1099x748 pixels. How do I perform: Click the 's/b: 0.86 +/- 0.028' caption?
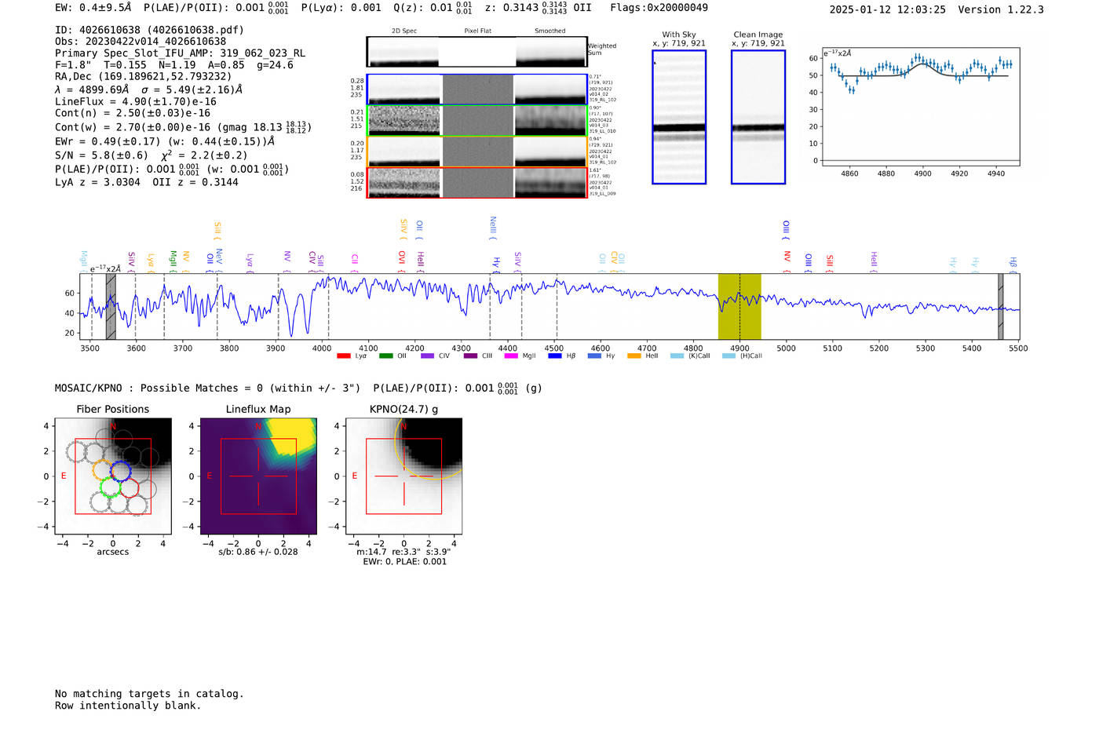point(258,552)
